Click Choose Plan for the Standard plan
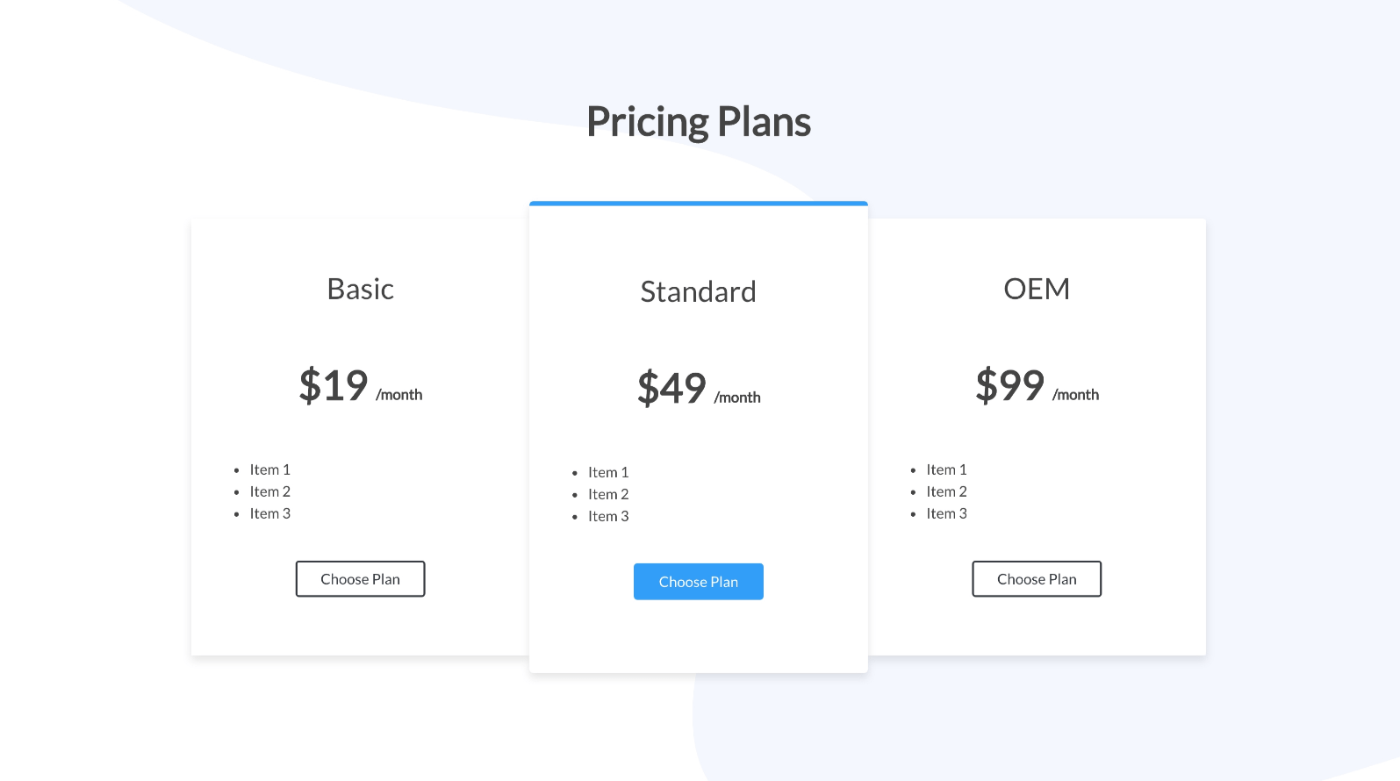Screen dimensions: 1400x781 coord(698,581)
